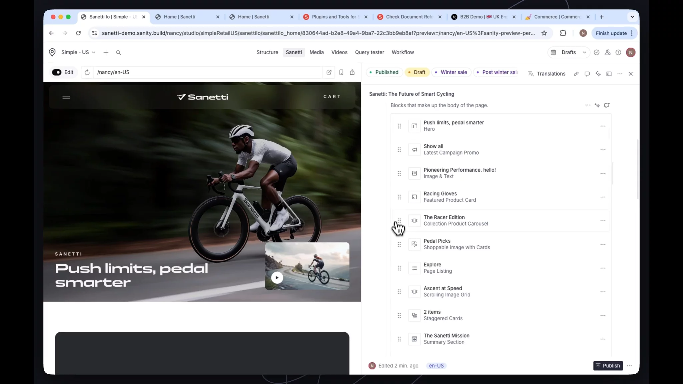
Task: Open The Sanetti Mission block
Action: (500, 339)
